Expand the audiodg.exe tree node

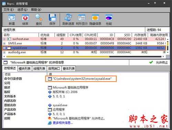click(x=4, y=52)
